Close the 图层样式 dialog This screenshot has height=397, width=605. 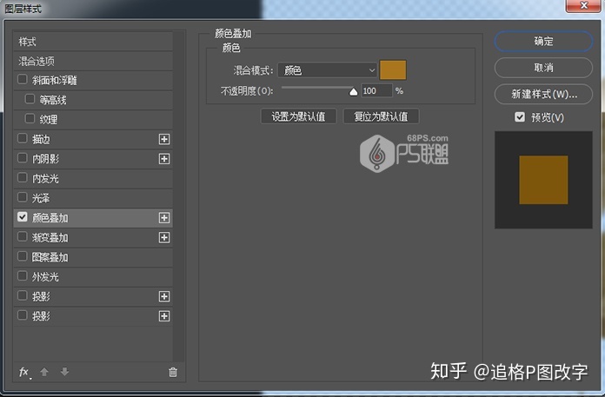point(584,5)
